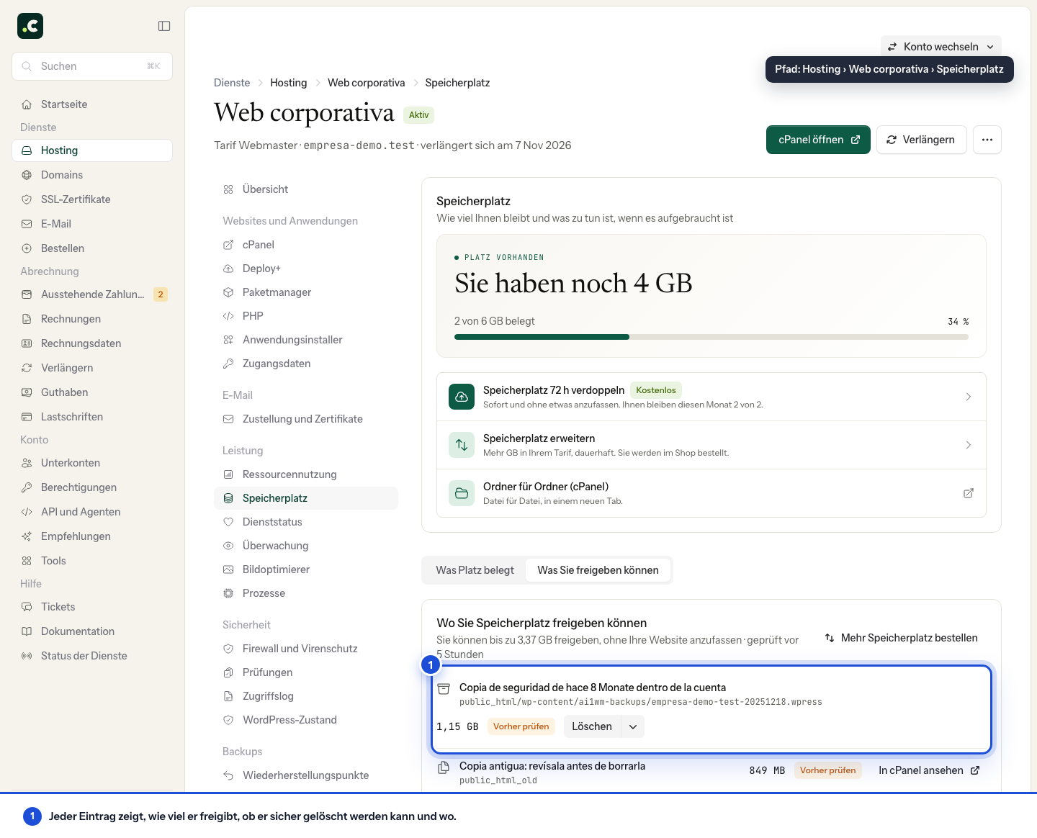Click the archive icon of Copia de seguridad entry
Image resolution: width=1037 pixels, height=838 pixels.
(444, 689)
